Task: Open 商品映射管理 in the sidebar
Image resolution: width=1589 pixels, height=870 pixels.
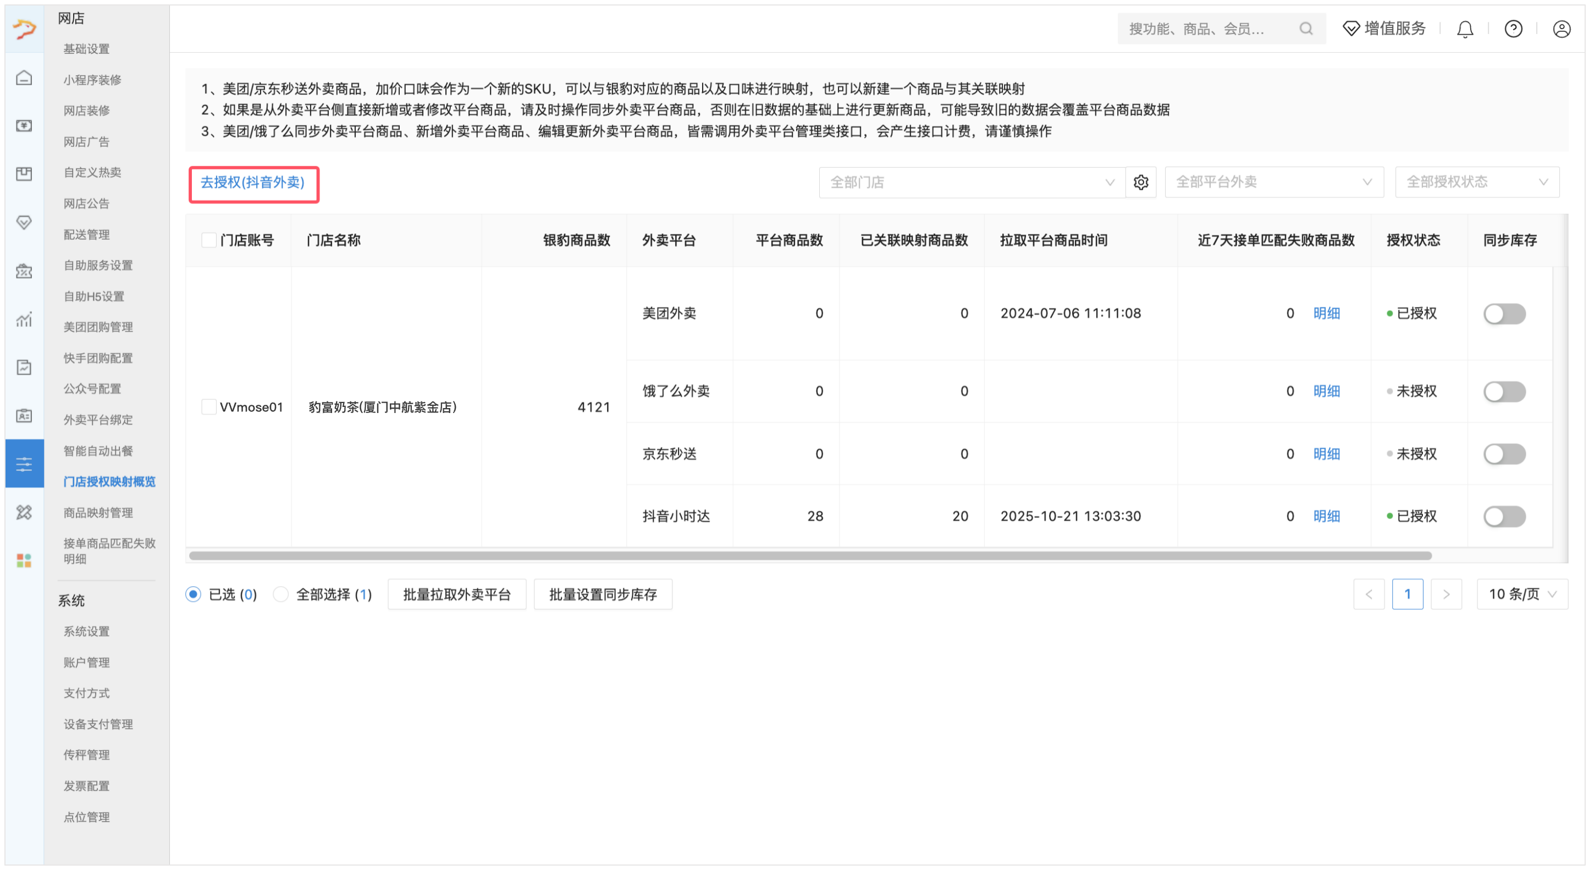Action: point(98,513)
